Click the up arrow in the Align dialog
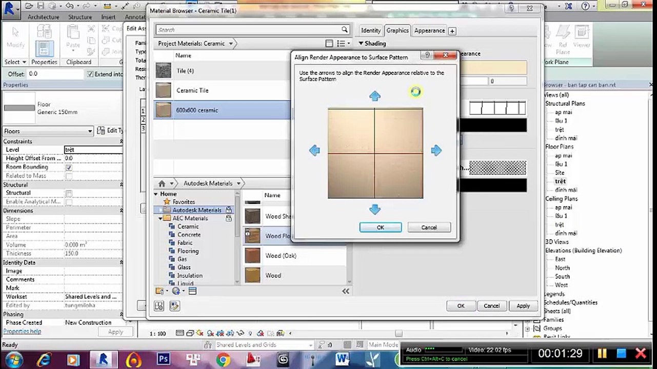Viewport: 657px width, 369px height. (375, 96)
